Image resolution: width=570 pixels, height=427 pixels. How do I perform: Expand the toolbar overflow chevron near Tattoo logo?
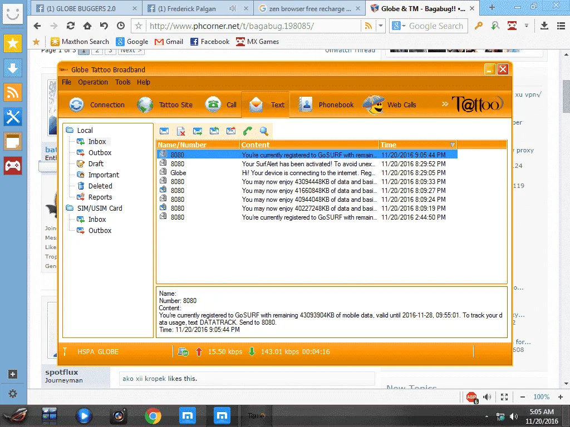tap(445, 104)
